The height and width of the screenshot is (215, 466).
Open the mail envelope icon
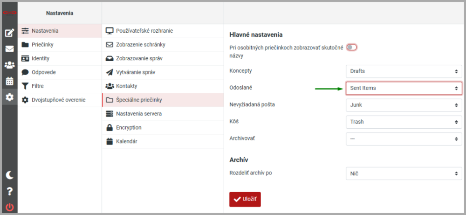[x=9, y=49]
